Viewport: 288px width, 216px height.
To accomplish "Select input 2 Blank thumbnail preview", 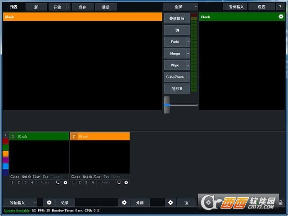I will pyautogui.click(x=100, y=157).
